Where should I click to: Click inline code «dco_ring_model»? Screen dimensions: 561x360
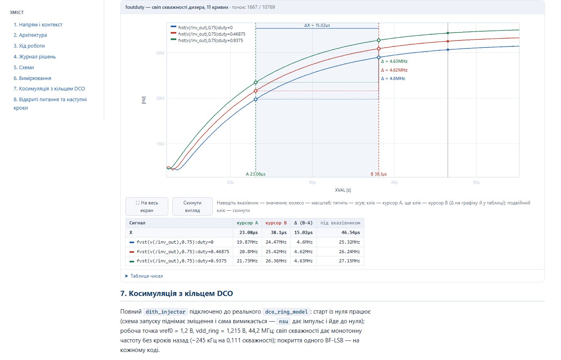[286, 312]
